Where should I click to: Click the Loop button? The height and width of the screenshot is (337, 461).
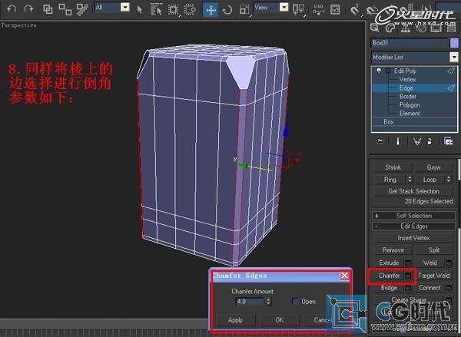click(429, 179)
